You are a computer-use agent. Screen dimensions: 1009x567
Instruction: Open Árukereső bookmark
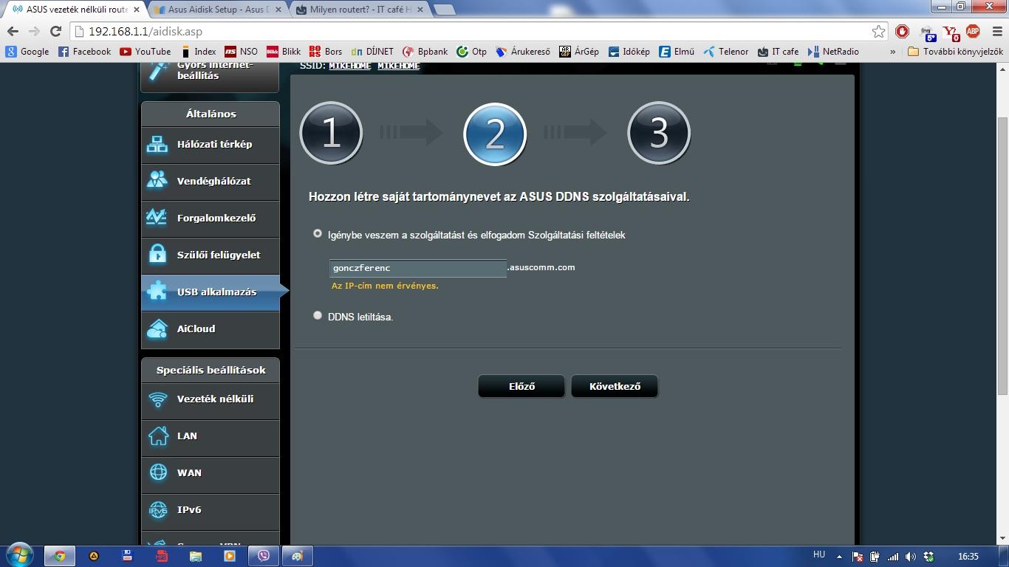(x=523, y=52)
